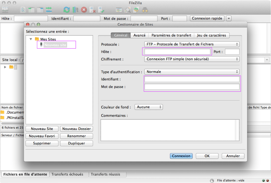Open the Protocole dropdown

[x=192, y=44]
